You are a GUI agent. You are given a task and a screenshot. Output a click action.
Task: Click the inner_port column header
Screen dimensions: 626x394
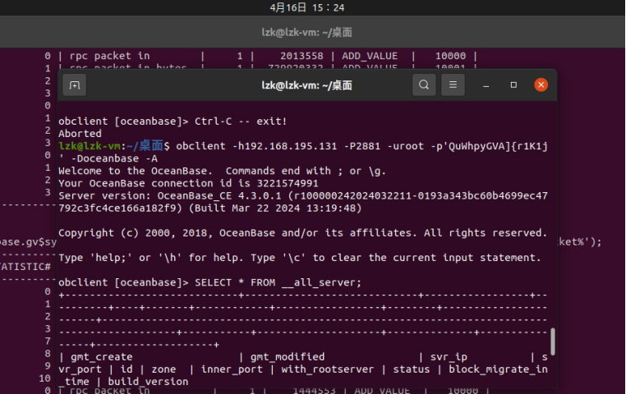(x=232, y=369)
